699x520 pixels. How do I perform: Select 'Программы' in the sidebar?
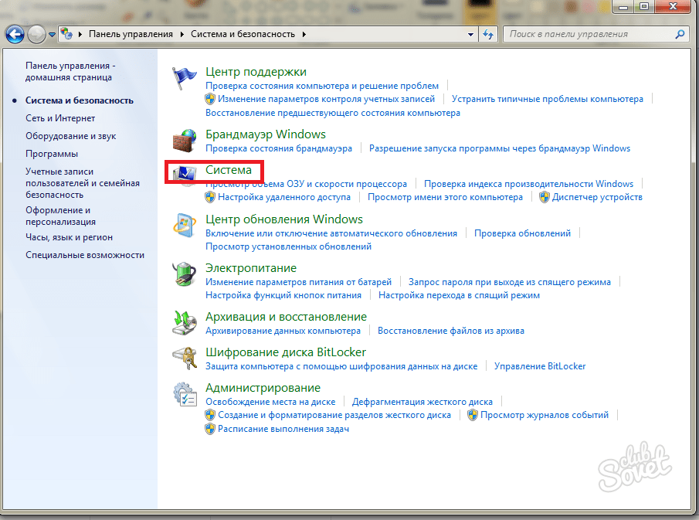point(52,154)
